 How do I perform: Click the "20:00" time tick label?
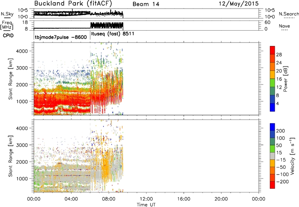221,199
